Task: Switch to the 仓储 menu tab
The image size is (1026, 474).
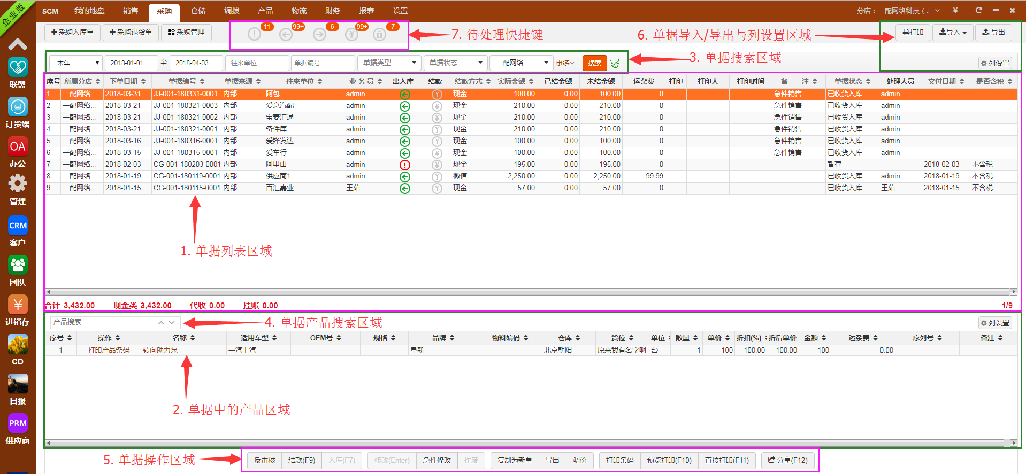Action: 198,11
